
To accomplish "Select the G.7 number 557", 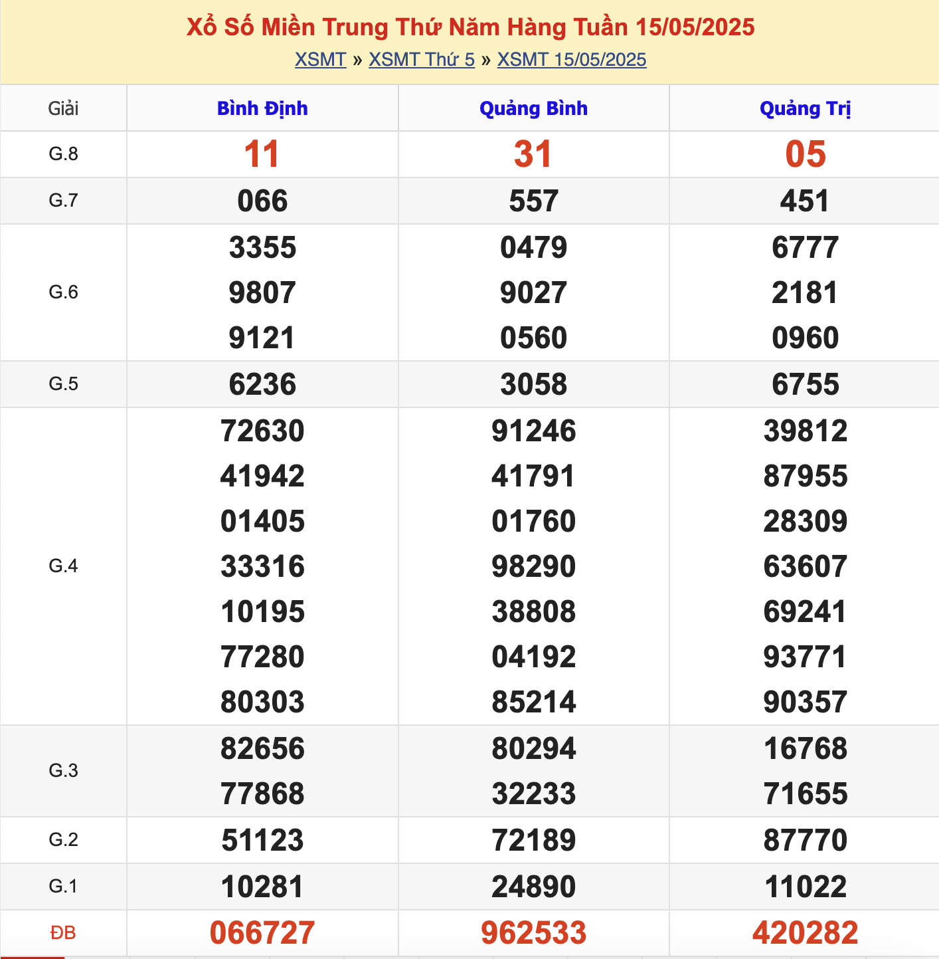I will 534,201.
